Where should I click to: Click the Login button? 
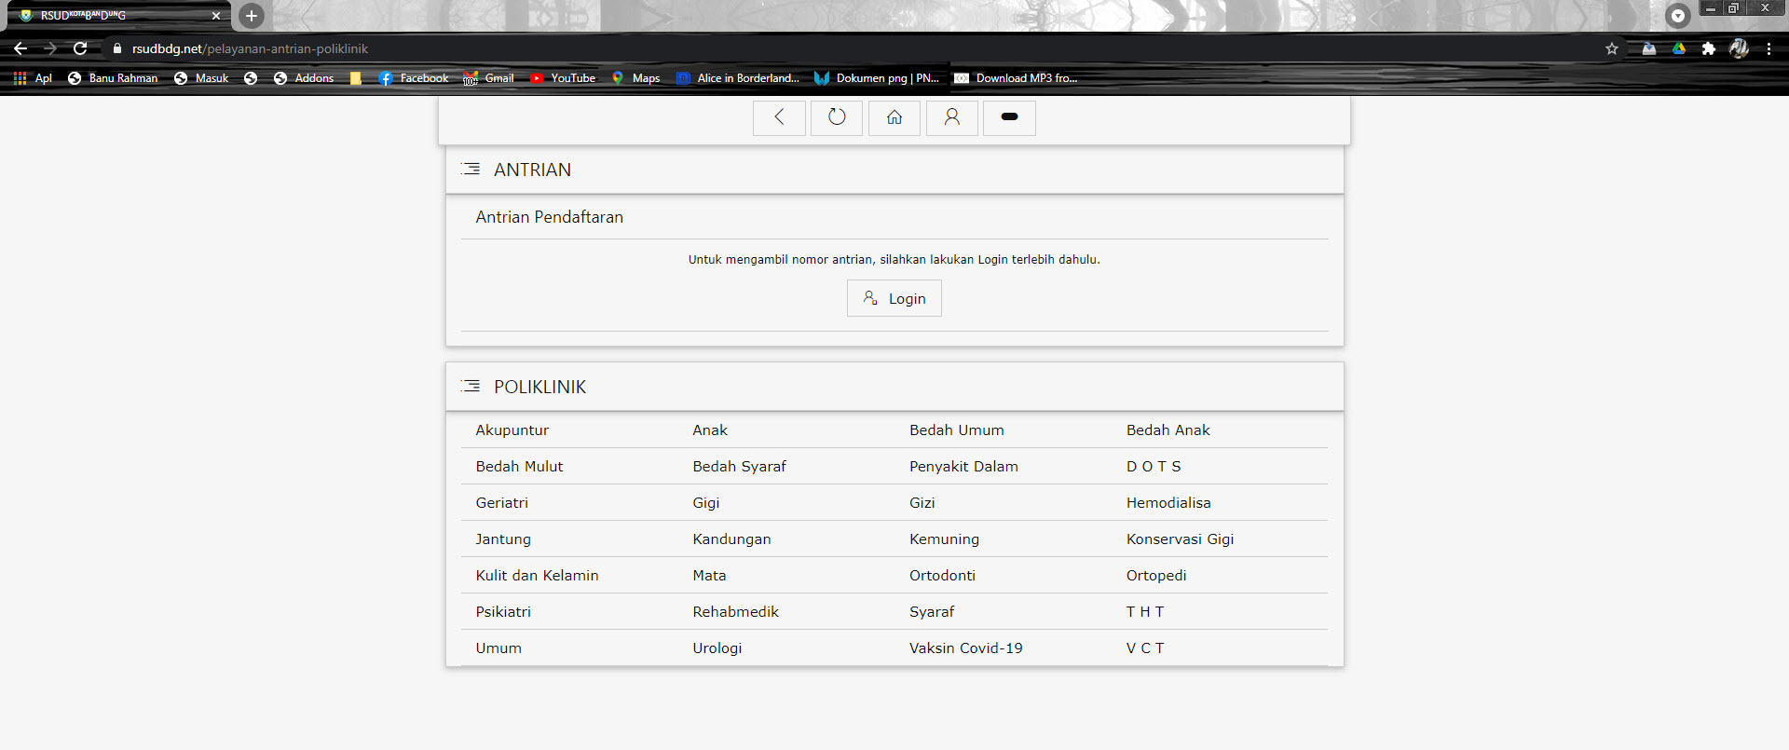pyautogui.click(x=894, y=298)
